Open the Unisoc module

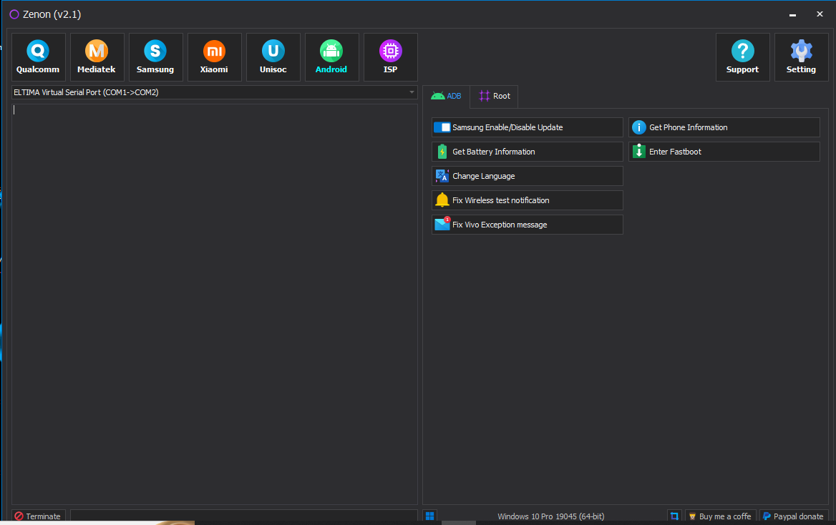(273, 57)
